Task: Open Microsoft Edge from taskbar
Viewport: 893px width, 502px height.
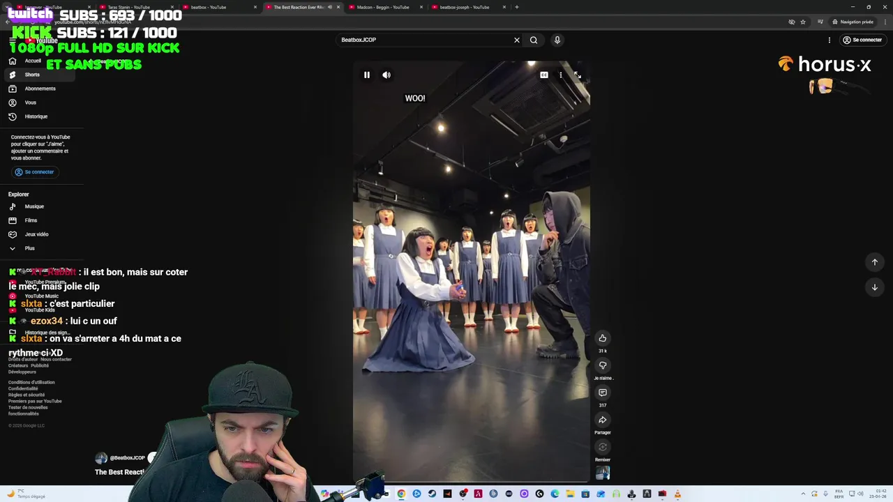Action: coord(555,494)
